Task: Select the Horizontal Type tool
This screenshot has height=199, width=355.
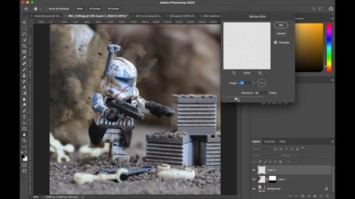Action: [x=24, y=117]
